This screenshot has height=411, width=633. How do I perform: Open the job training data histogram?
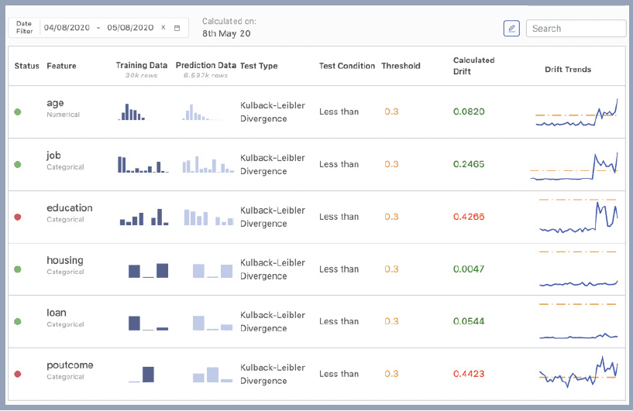tap(143, 165)
